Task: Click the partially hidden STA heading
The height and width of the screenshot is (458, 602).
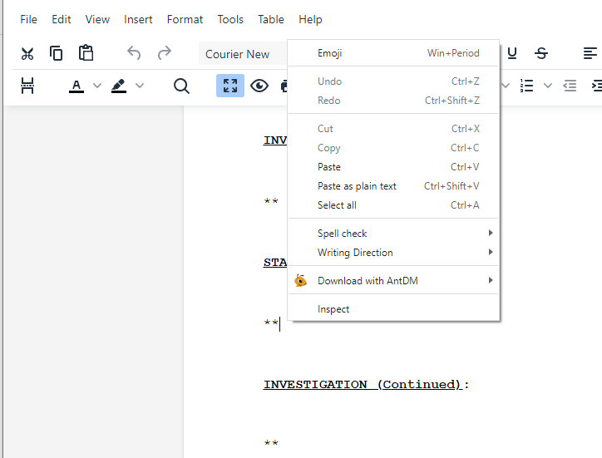Action: [275, 263]
